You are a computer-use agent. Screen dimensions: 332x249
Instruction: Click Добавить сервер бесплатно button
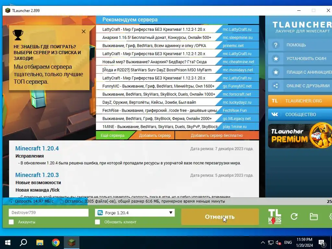217,136
